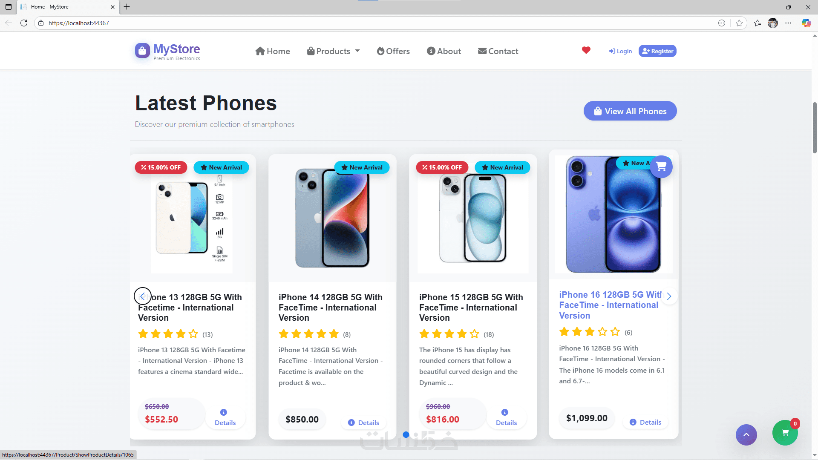Open the browser Copilot icon

(806, 23)
